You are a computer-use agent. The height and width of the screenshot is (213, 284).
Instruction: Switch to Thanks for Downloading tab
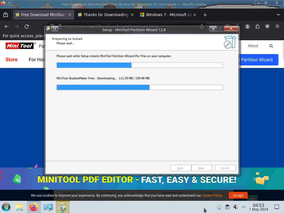click(x=106, y=15)
